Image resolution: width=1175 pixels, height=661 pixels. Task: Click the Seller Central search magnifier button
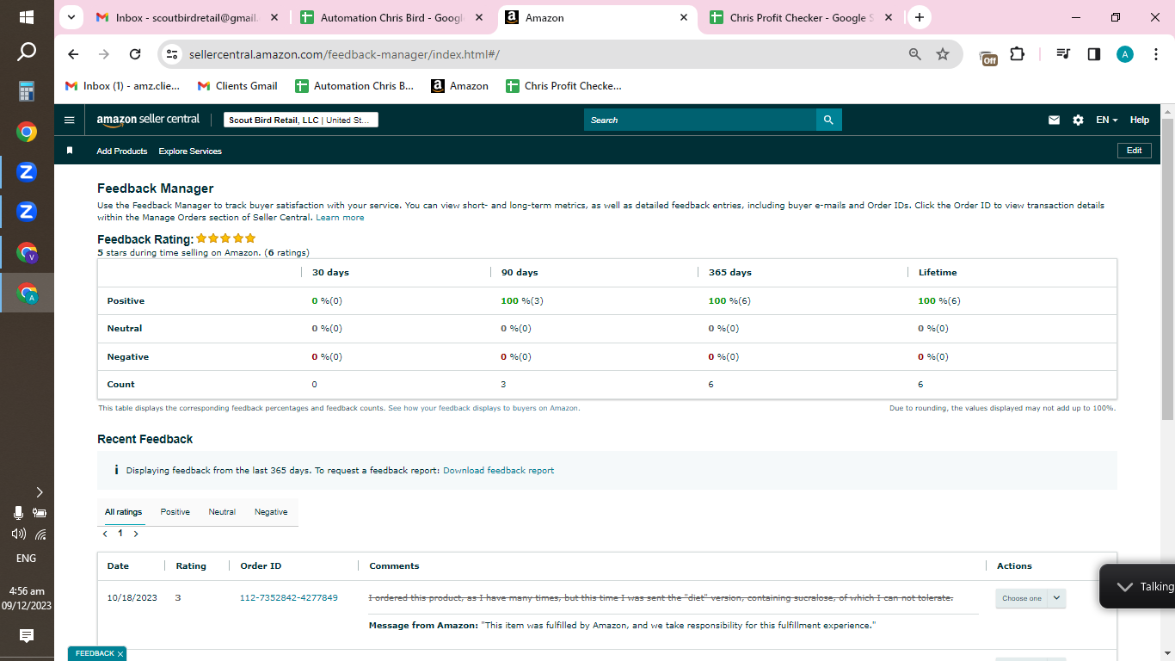[x=828, y=120]
